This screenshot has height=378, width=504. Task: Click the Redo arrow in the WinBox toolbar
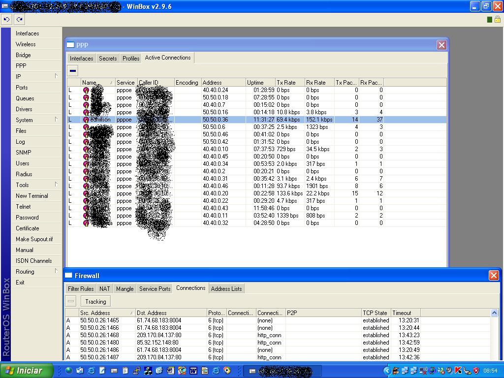pos(19,20)
